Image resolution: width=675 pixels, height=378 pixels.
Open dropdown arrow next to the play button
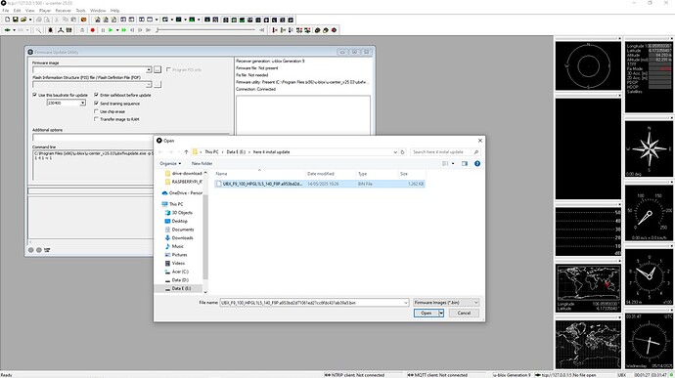(x=117, y=30)
